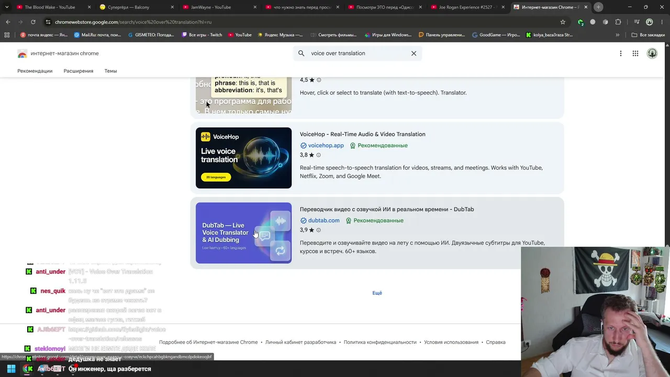Load more results with the Ещё button
Screen dimensions: 670x377
tap(377, 293)
